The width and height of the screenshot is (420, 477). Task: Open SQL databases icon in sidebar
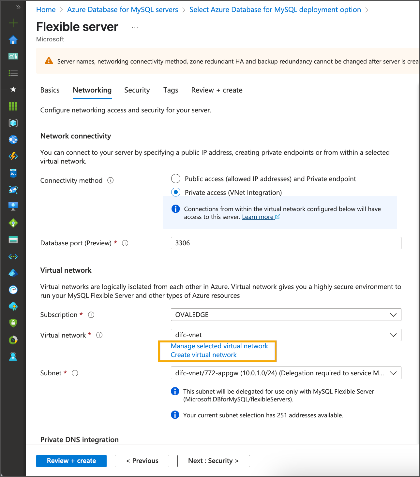(13, 173)
